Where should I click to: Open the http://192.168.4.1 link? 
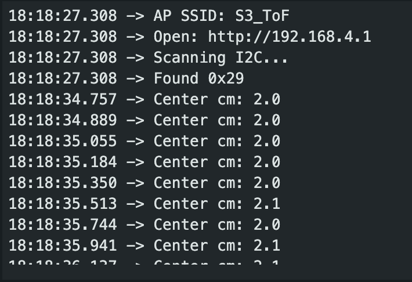[290, 37]
